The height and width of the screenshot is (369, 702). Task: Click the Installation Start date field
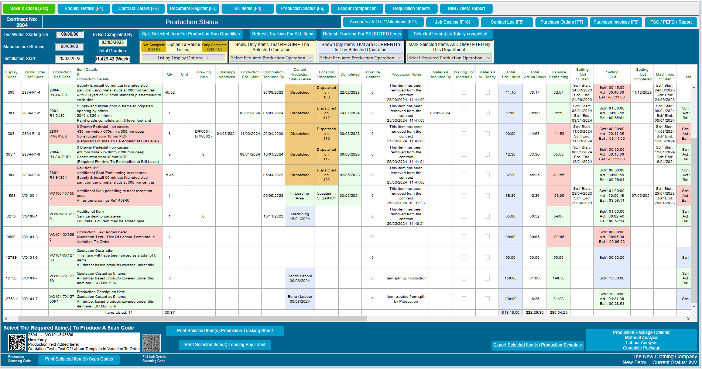[x=69, y=58]
